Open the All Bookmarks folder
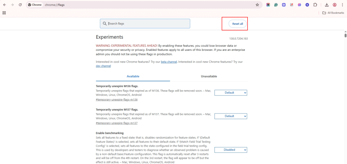This screenshot has width=347, height=164. click(333, 13)
